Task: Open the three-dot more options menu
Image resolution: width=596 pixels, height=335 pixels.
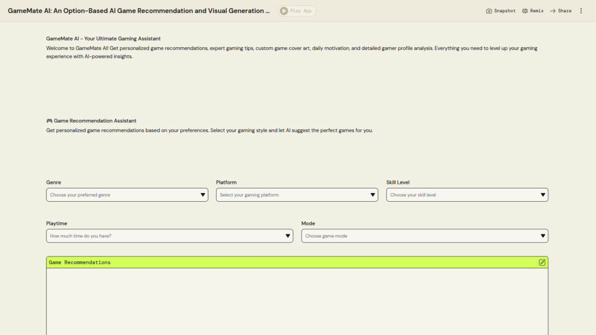Action: pyautogui.click(x=581, y=11)
